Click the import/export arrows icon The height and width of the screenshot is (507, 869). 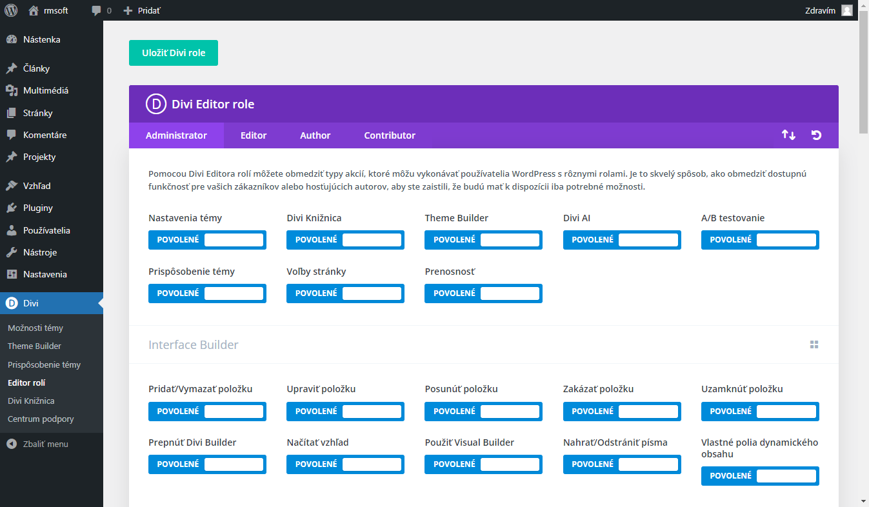[x=788, y=135]
